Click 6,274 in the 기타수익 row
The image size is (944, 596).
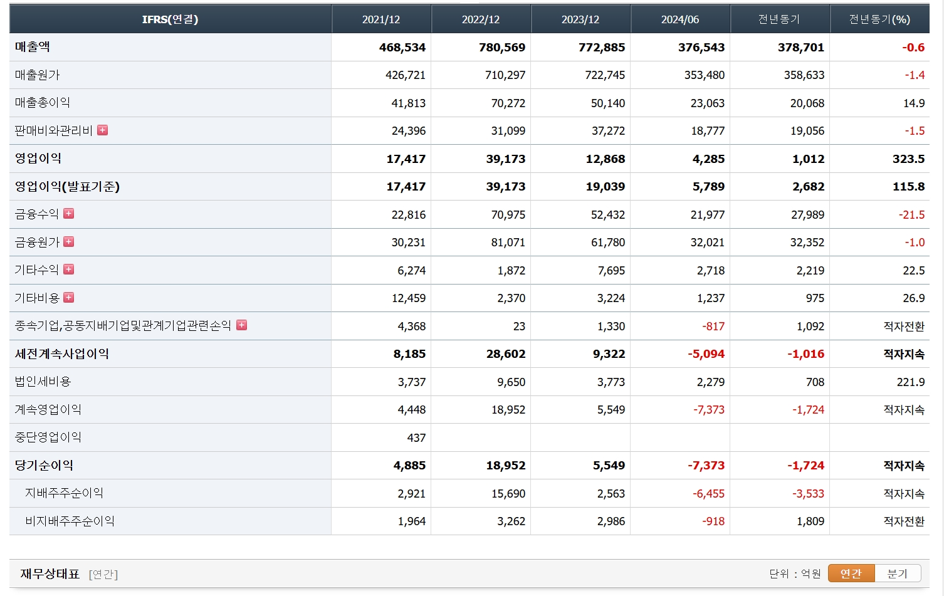click(412, 271)
